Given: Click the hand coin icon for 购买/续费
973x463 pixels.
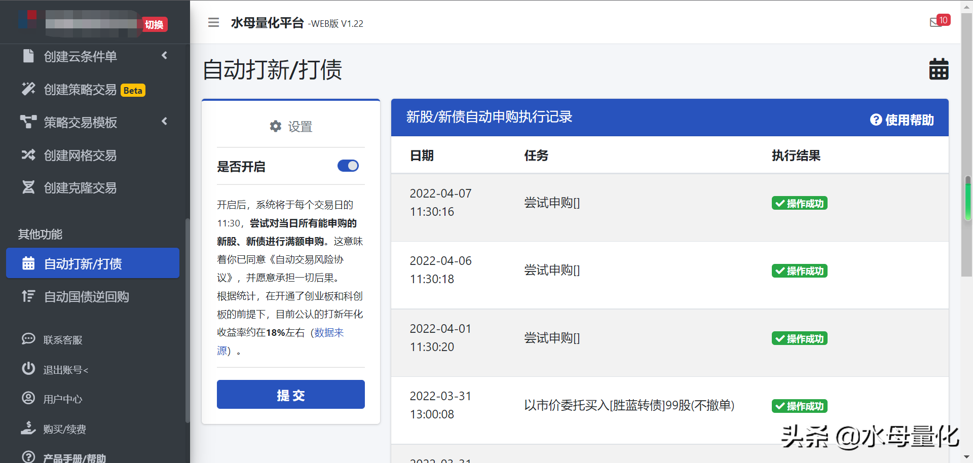Looking at the screenshot, I should point(28,428).
